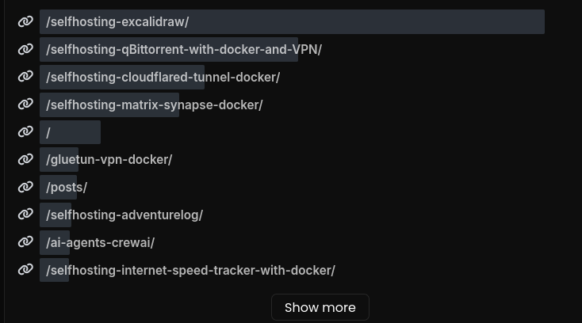Screen dimensions: 582x323
Task: Choose the /selfhosting-cloudflared-tunnel-docker/ path
Action: click(163, 77)
